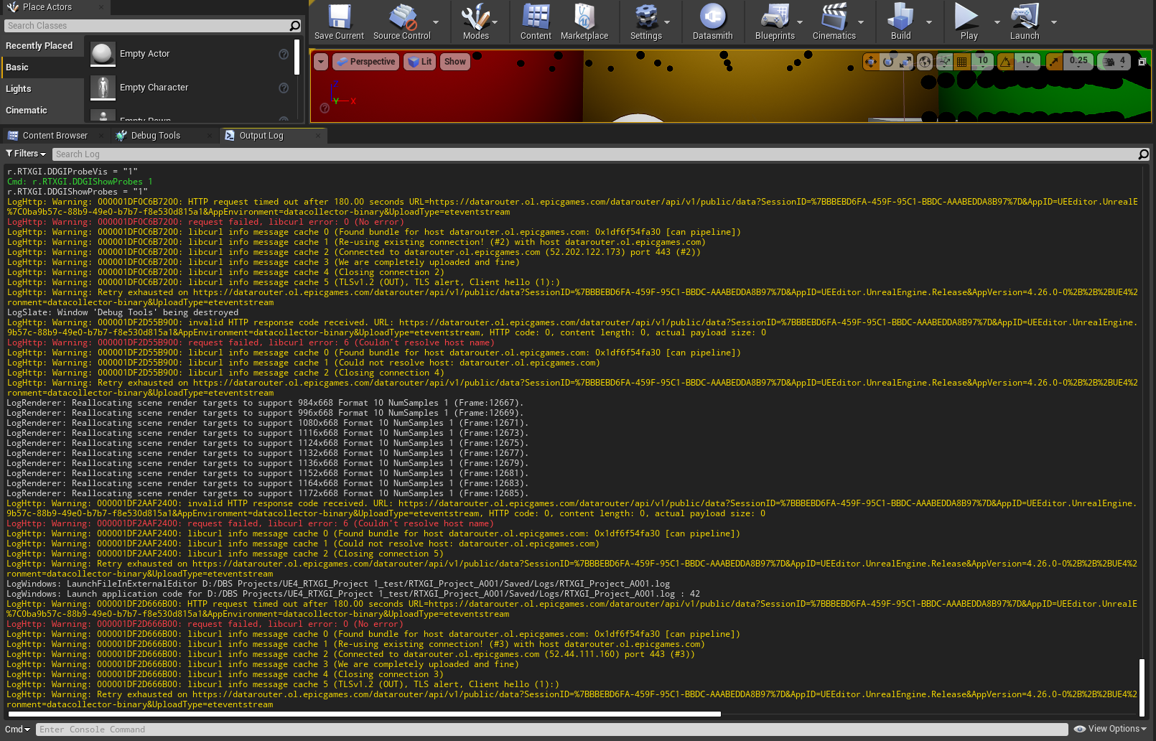The height and width of the screenshot is (741, 1156).
Task: Switch to the Content Browser tab
Action: pyautogui.click(x=55, y=135)
